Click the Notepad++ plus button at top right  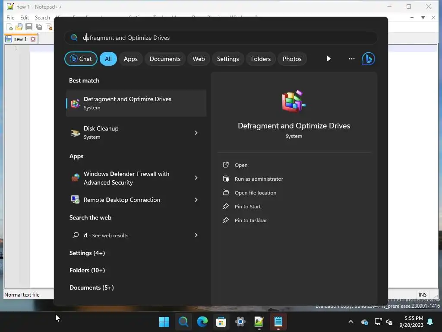tap(412, 17)
